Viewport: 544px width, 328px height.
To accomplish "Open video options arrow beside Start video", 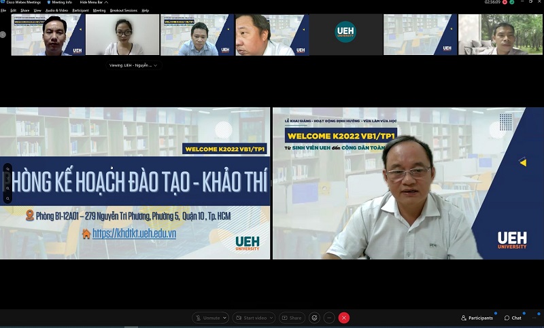I will (x=271, y=318).
